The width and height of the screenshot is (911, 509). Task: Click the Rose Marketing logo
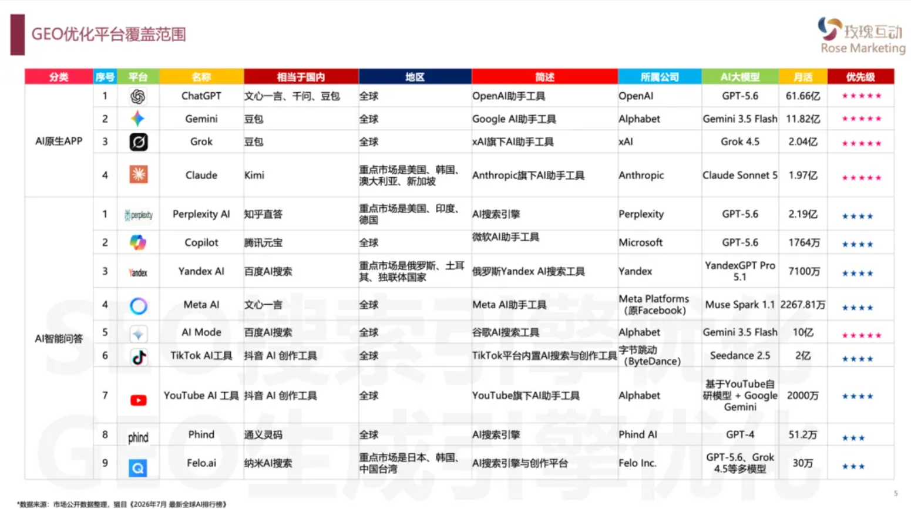[862, 36]
